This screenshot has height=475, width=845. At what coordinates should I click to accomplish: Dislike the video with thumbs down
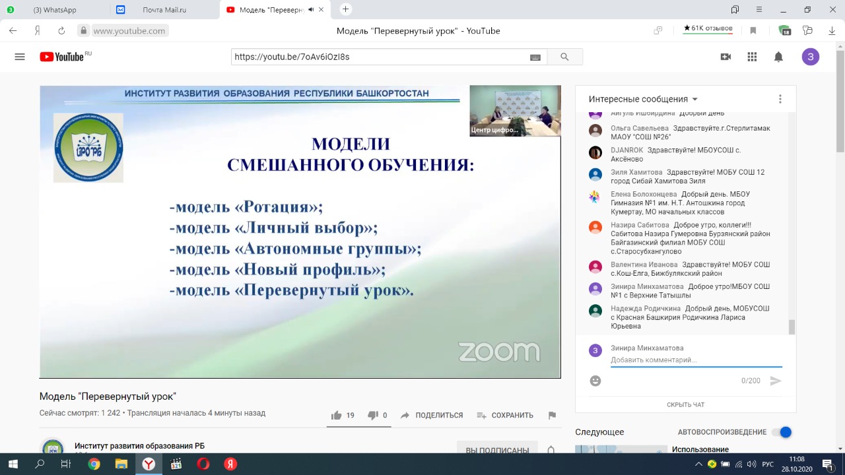point(373,415)
